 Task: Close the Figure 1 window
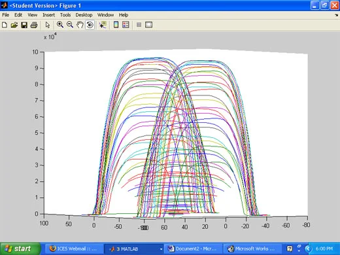(x=335, y=5)
